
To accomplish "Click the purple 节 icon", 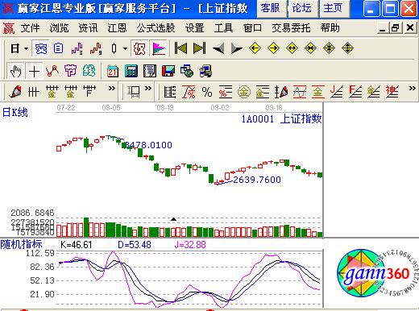I will (70, 71).
